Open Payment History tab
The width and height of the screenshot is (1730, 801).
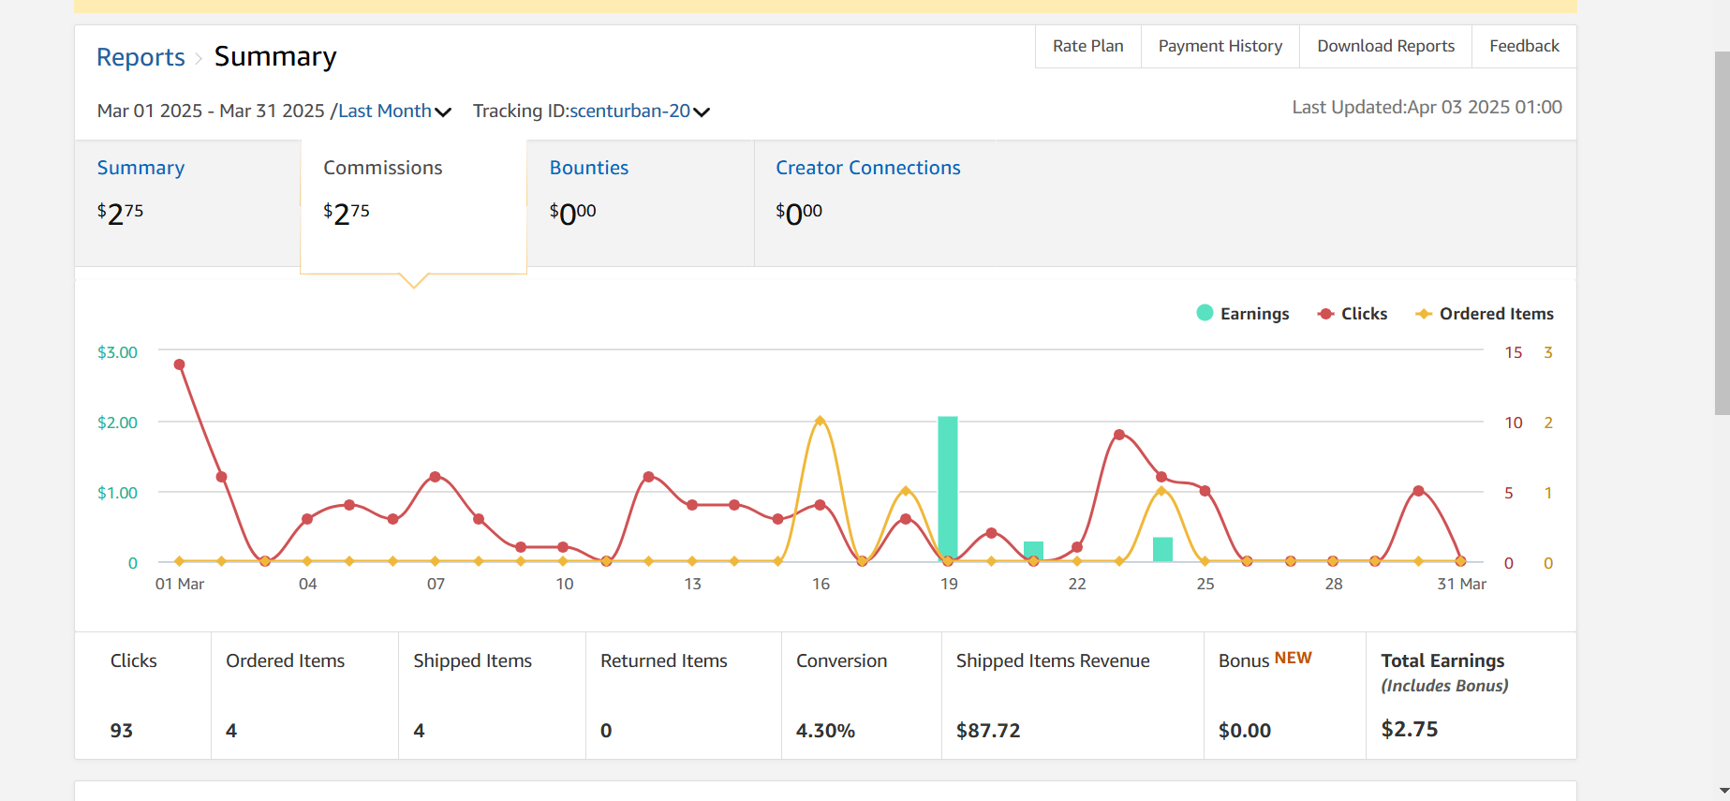pyautogui.click(x=1220, y=46)
